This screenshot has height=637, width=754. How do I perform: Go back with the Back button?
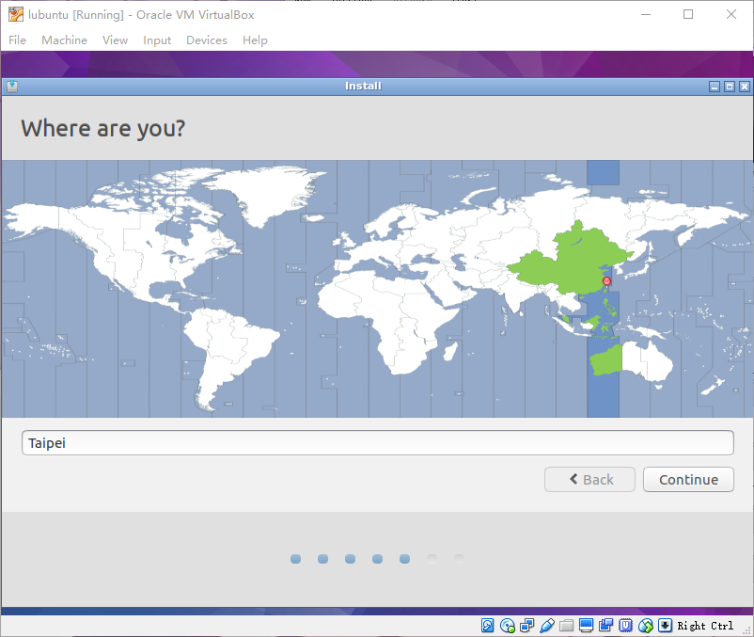pos(589,480)
